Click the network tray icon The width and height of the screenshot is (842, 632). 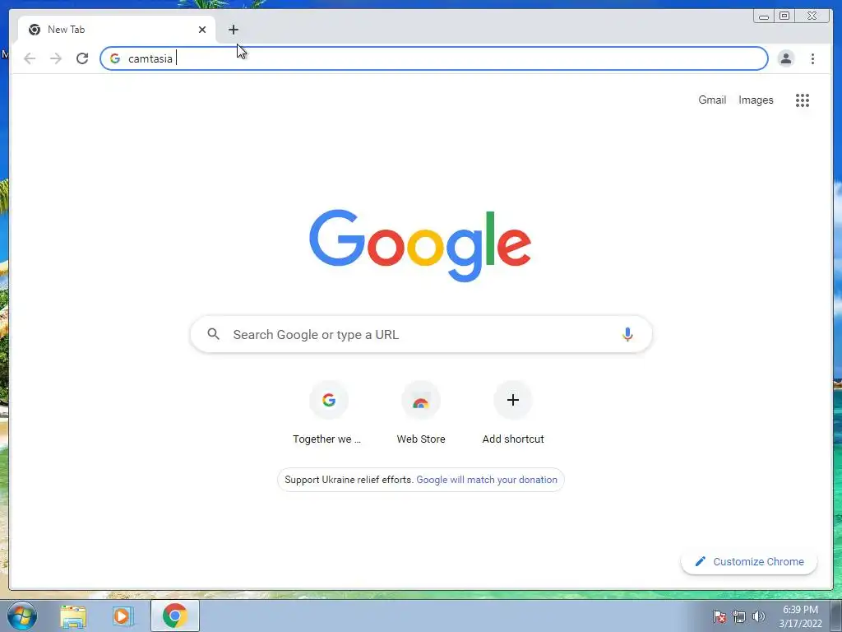tap(739, 616)
